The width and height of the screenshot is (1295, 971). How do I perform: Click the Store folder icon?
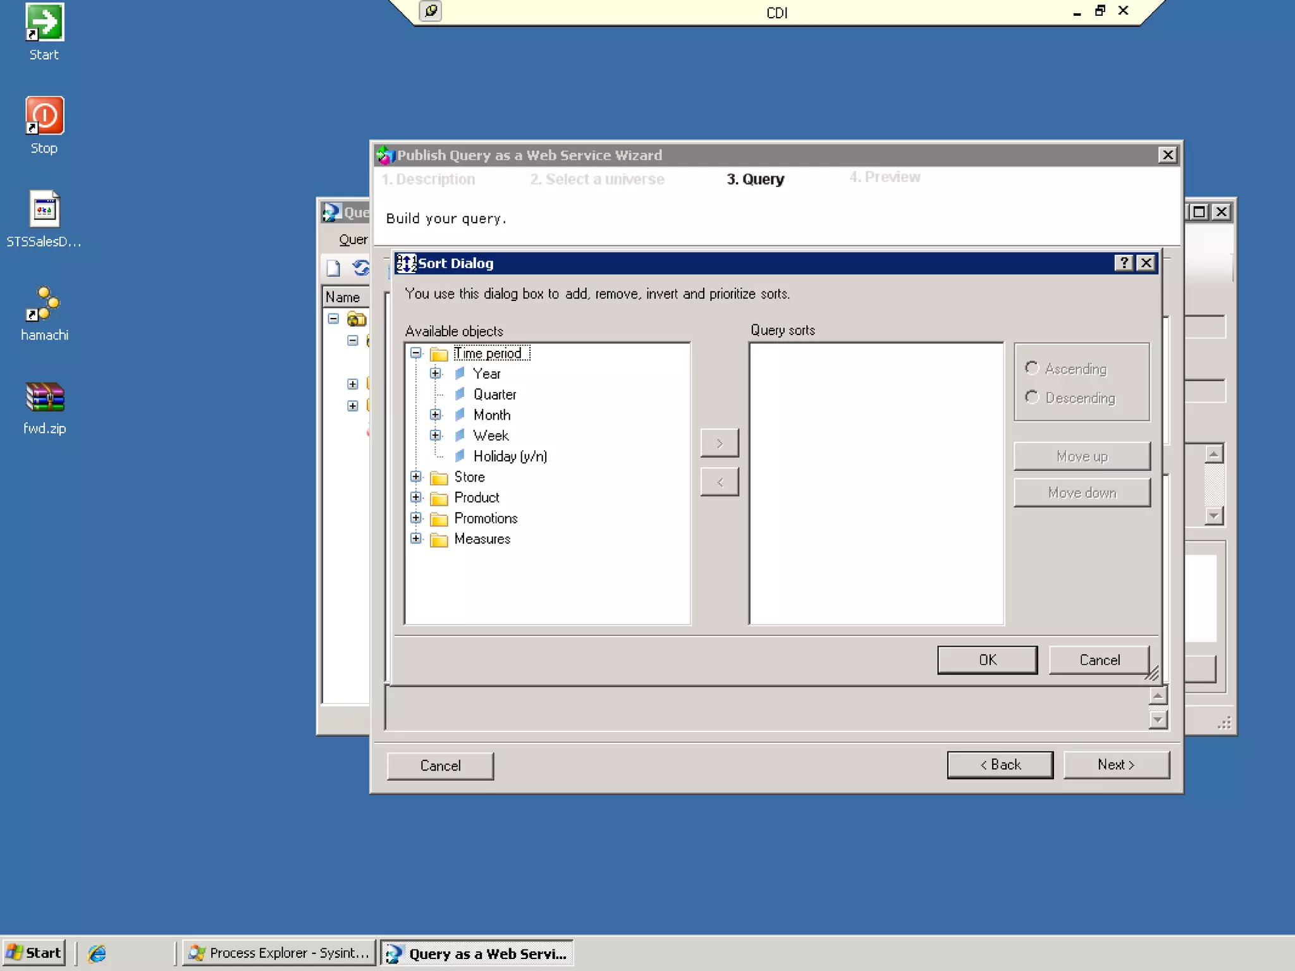click(x=439, y=477)
